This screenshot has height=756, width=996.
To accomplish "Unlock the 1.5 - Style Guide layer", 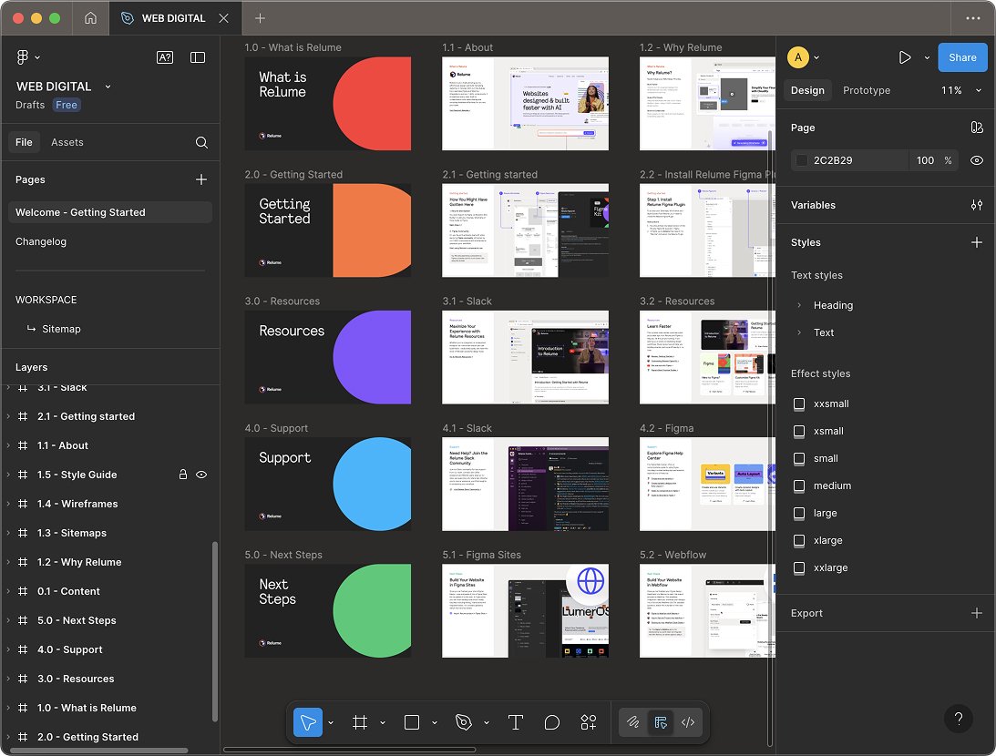I will [182, 475].
